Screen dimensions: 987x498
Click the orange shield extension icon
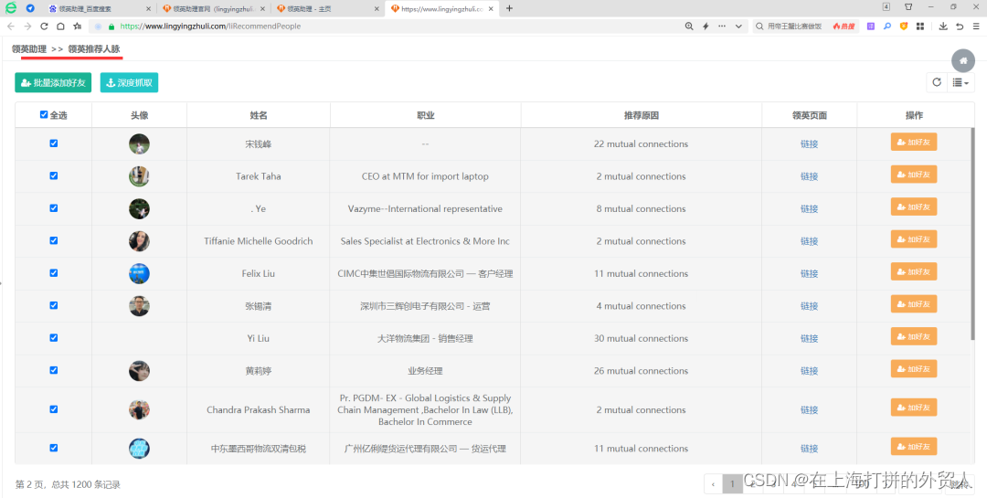(904, 26)
